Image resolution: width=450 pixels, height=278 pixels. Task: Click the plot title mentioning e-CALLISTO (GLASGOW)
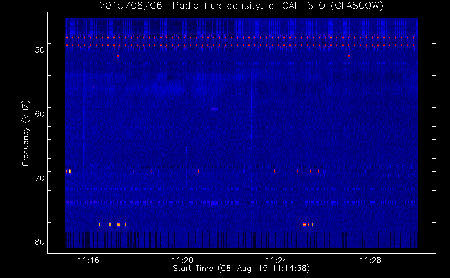click(241, 6)
